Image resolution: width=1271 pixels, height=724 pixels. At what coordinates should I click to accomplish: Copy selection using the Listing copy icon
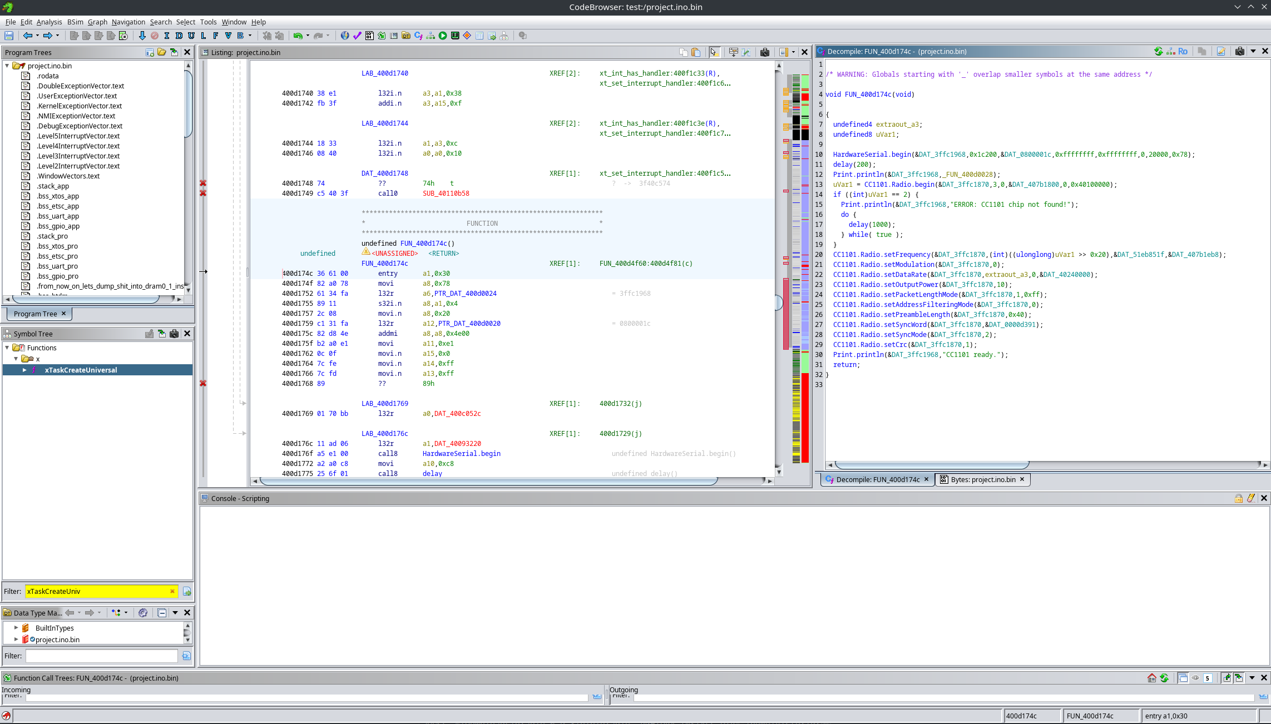(683, 52)
